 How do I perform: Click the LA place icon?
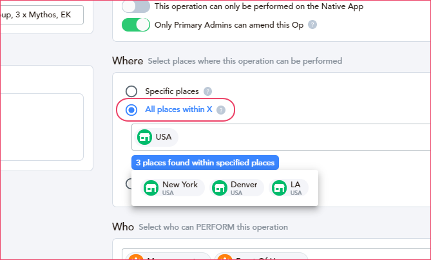279,188
